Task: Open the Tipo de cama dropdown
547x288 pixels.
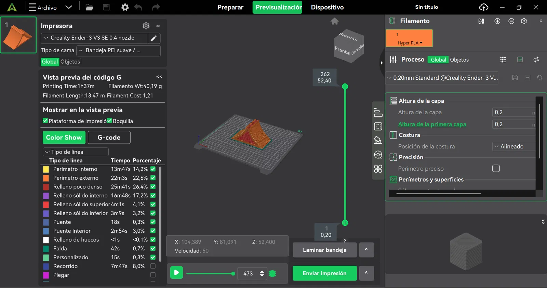Action: tap(118, 51)
